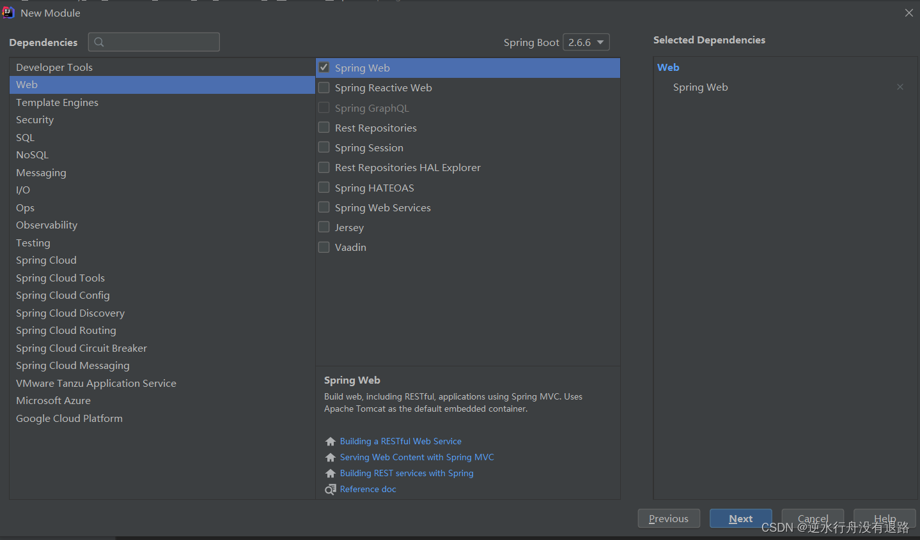Click the Web group header in Selected Dependencies
The height and width of the screenshot is (540, 920).
pyautogui.click(x=668, y=67)
